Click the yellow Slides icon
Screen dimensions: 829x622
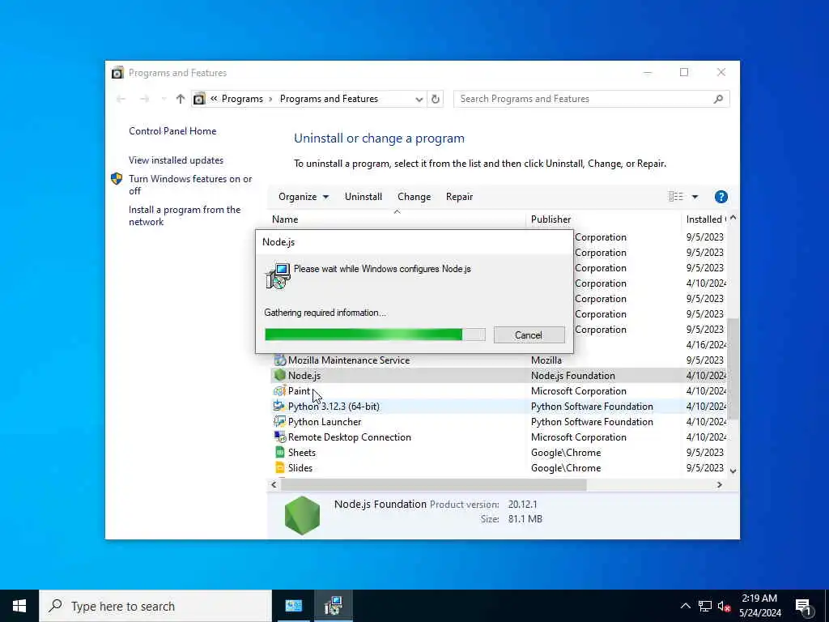(x=279, y=467)
